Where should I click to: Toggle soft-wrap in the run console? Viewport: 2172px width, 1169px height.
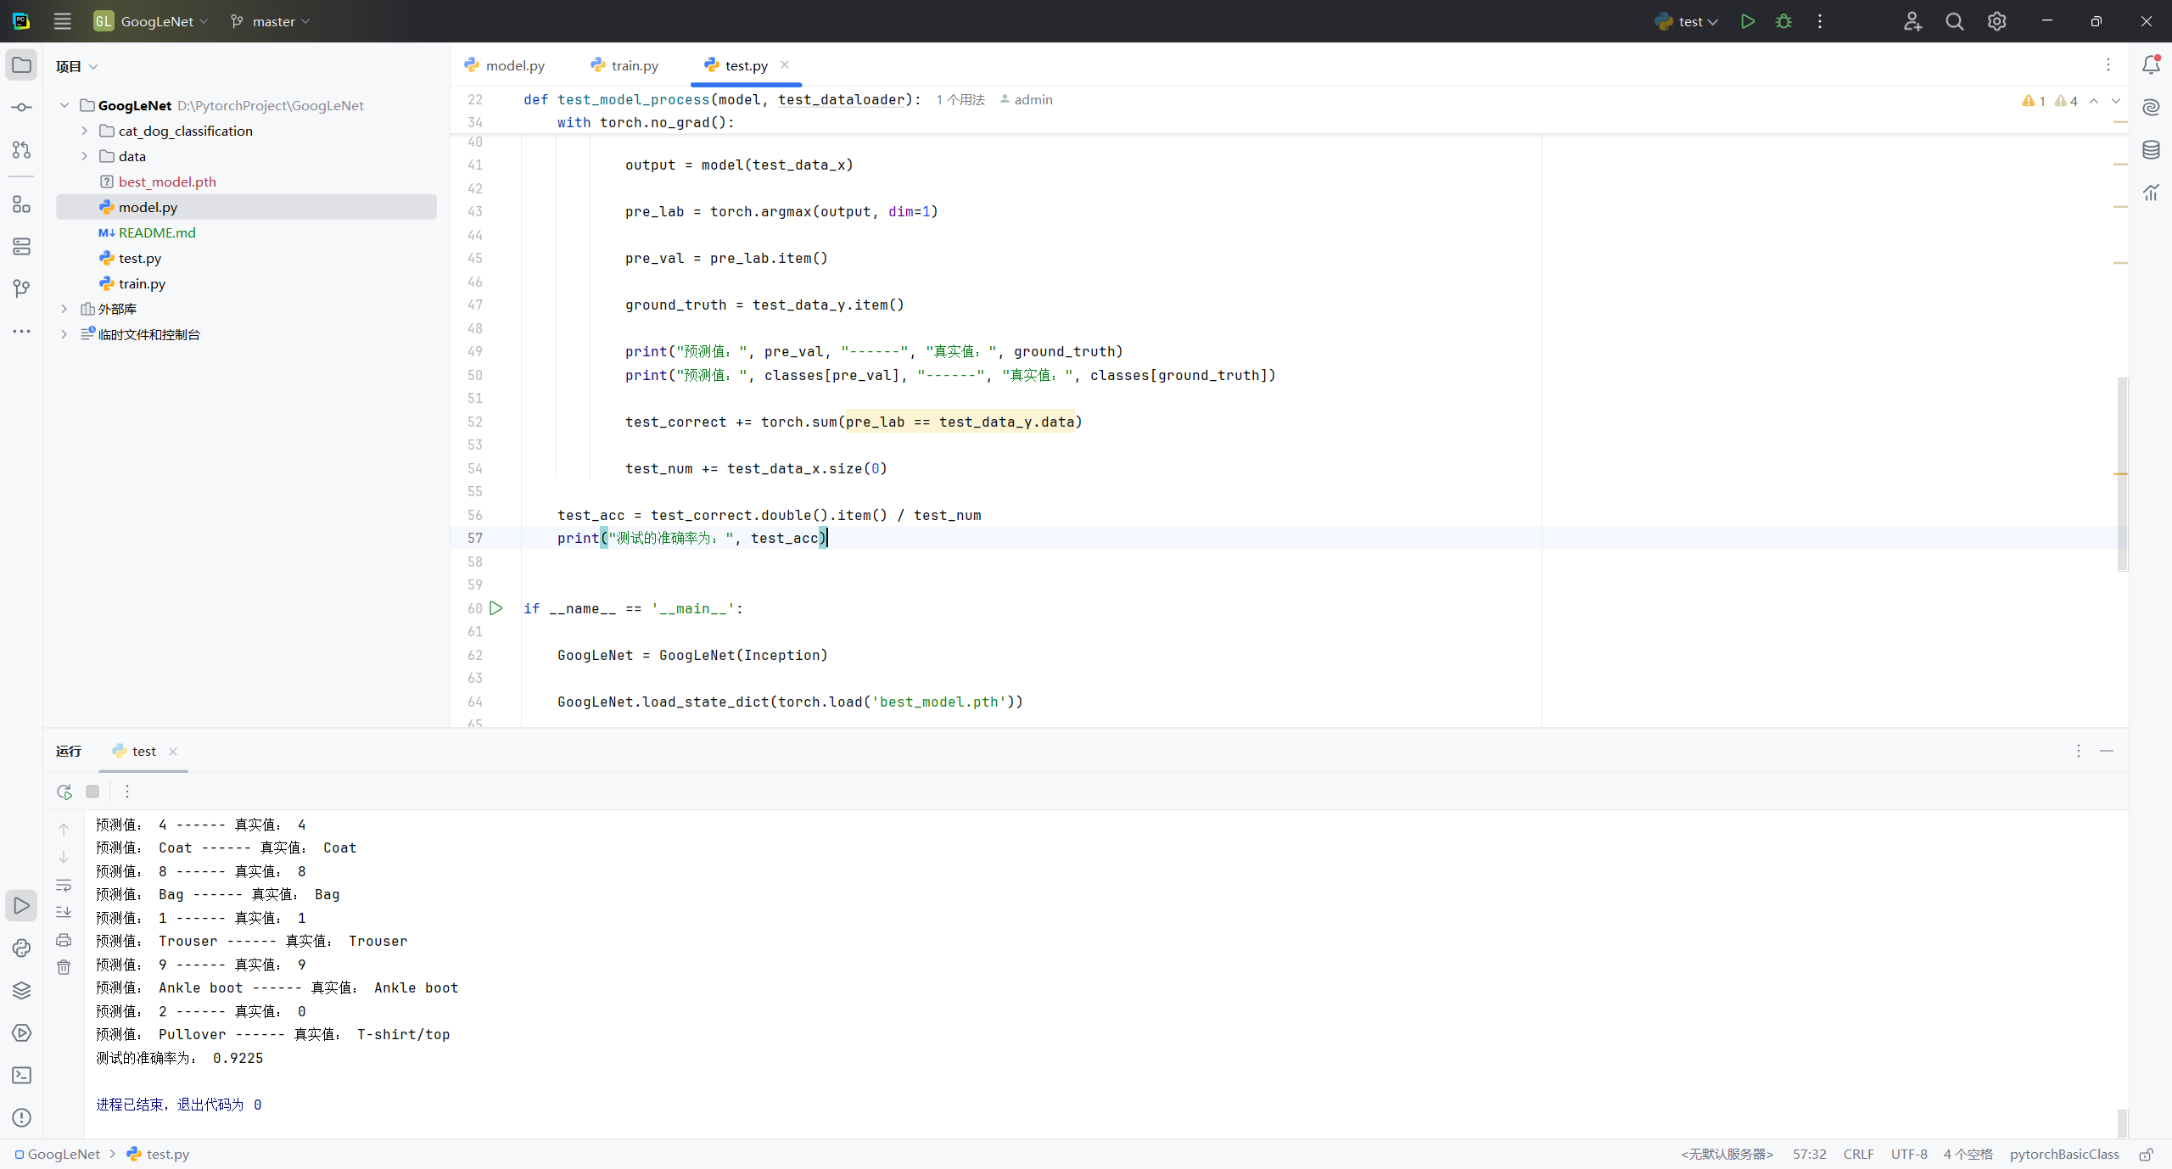coord(64,886)
